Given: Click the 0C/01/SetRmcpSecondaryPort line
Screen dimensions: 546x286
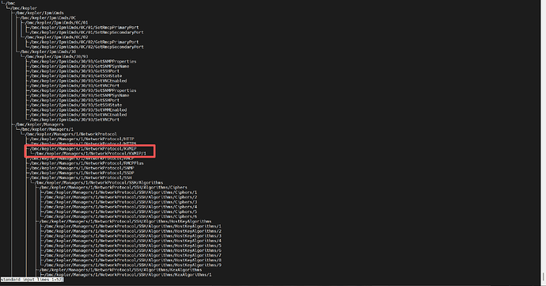Looking at the screenshot, I should pyautogui.click(x=87, y=32).
